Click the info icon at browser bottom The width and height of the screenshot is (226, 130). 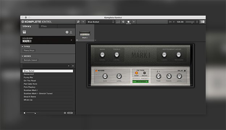65,113
